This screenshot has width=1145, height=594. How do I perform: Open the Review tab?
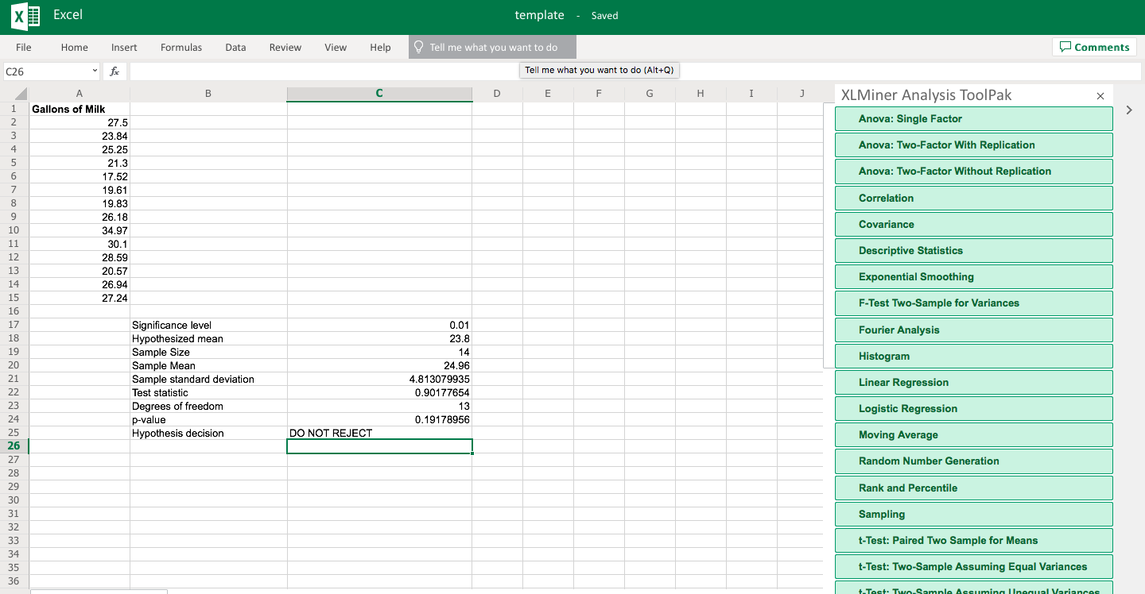click(285, 48)
